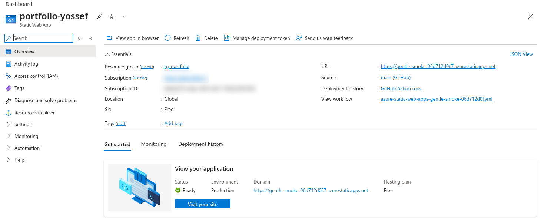
Task: Close the resource blade with X
Action: (x=531, y=16)
